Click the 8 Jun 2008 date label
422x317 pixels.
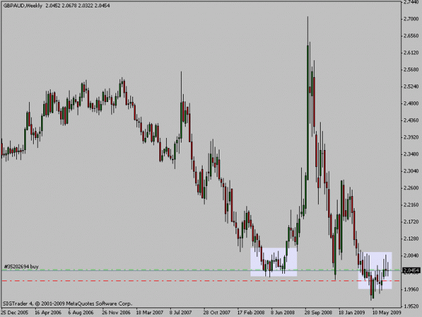283,312
